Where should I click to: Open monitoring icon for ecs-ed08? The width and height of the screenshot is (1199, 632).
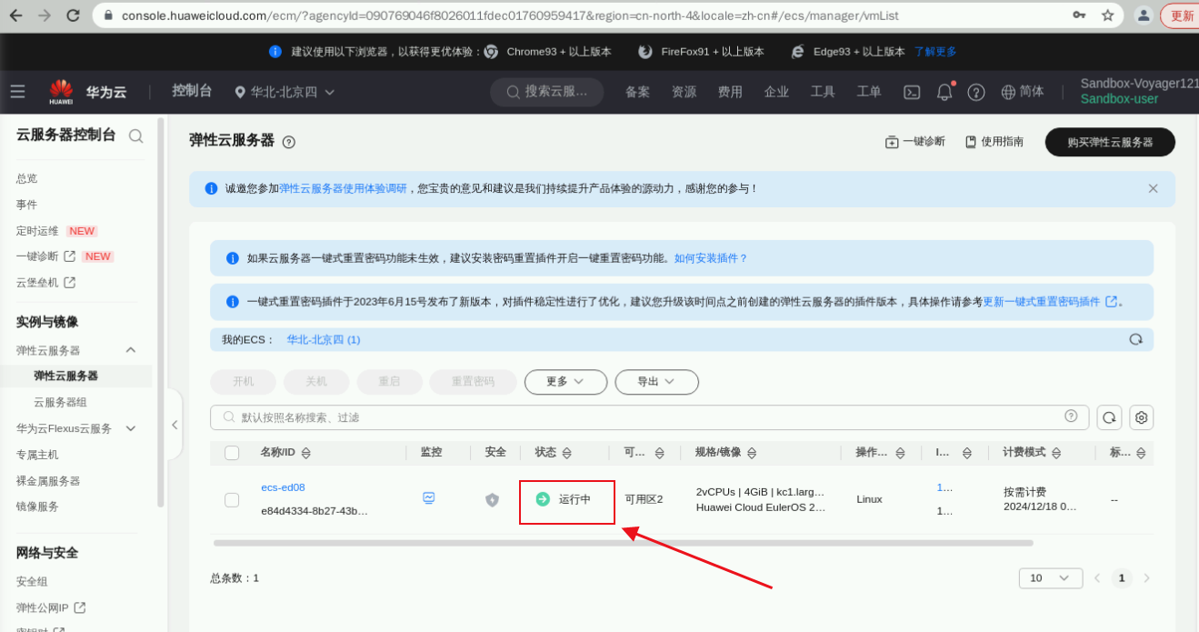(429, 497)
